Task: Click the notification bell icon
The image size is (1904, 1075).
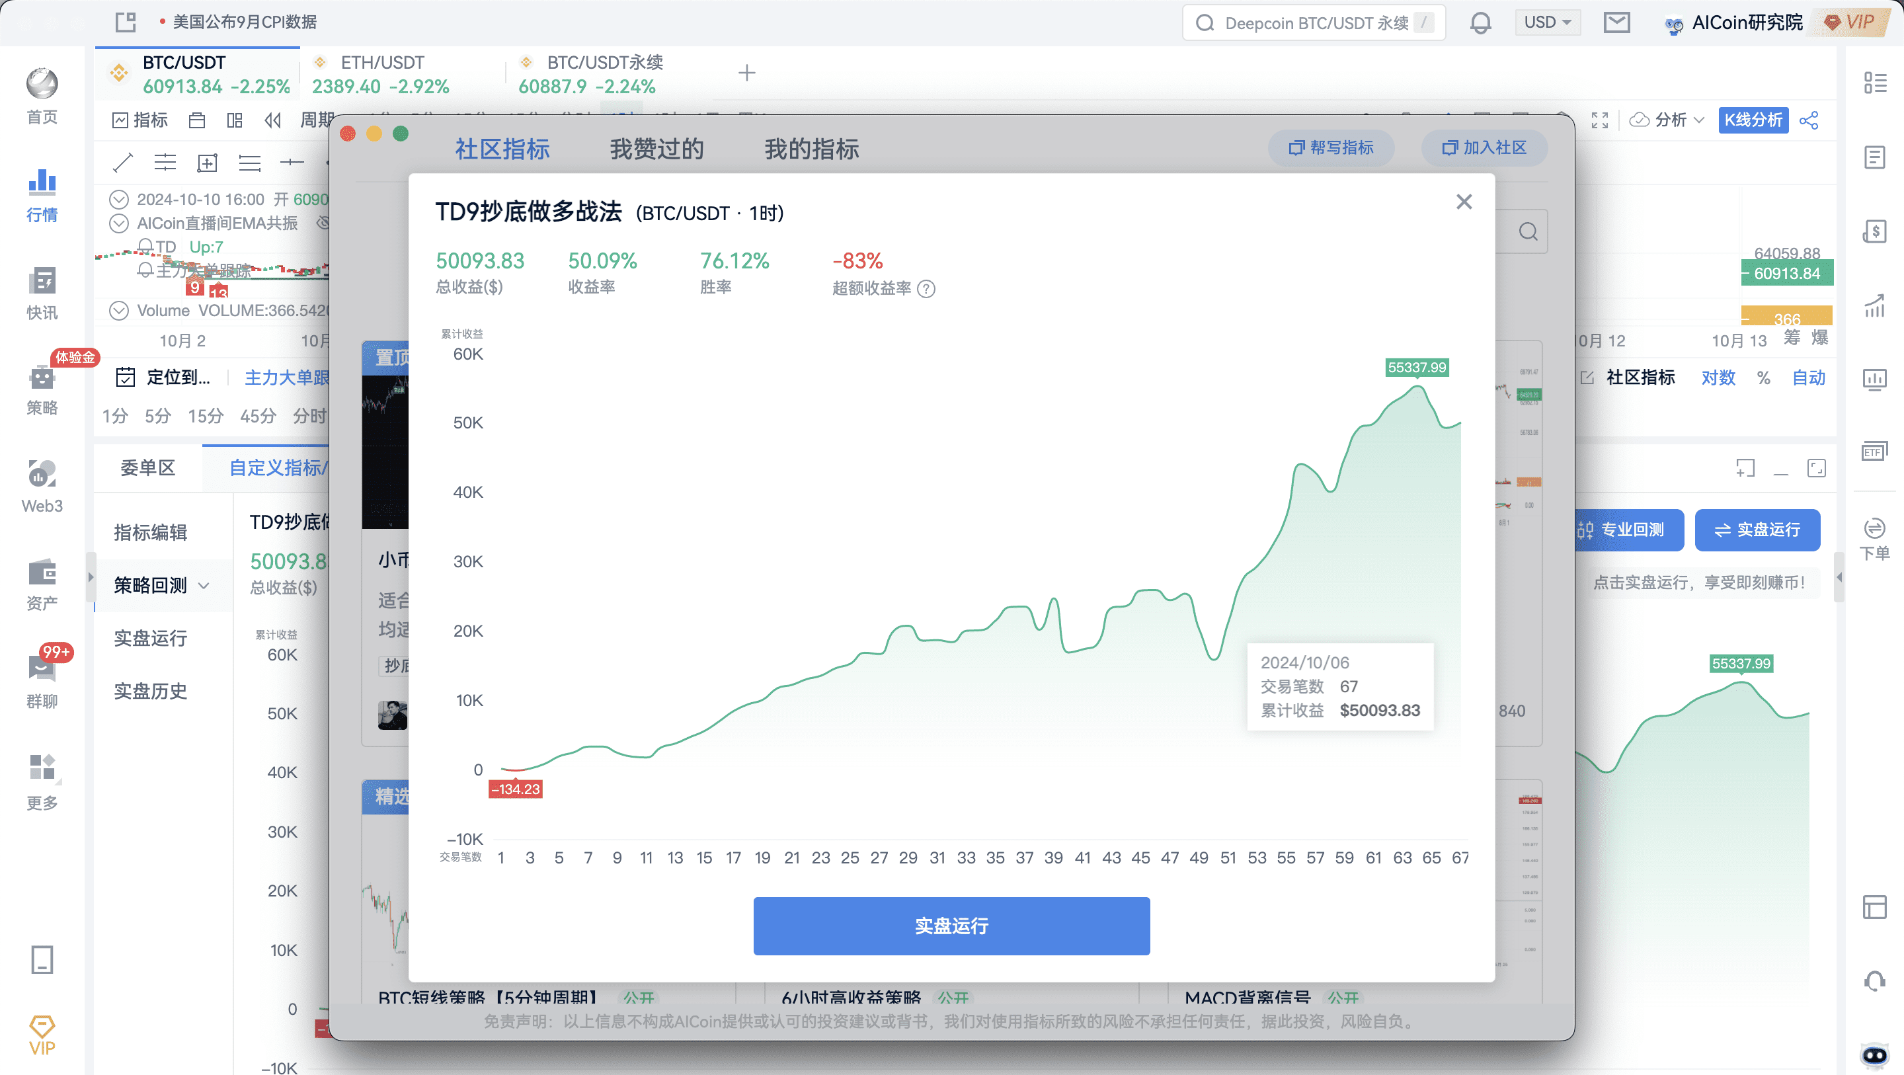Action: coord(1479,24)
